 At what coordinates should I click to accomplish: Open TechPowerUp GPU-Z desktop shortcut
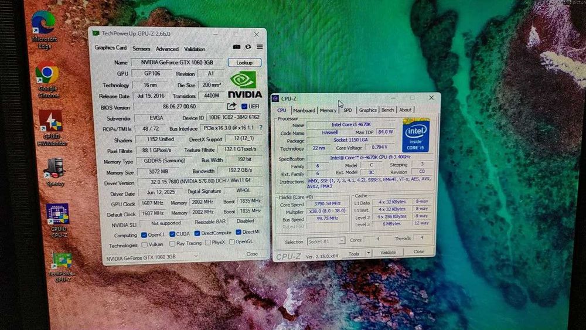coord(62,267)
